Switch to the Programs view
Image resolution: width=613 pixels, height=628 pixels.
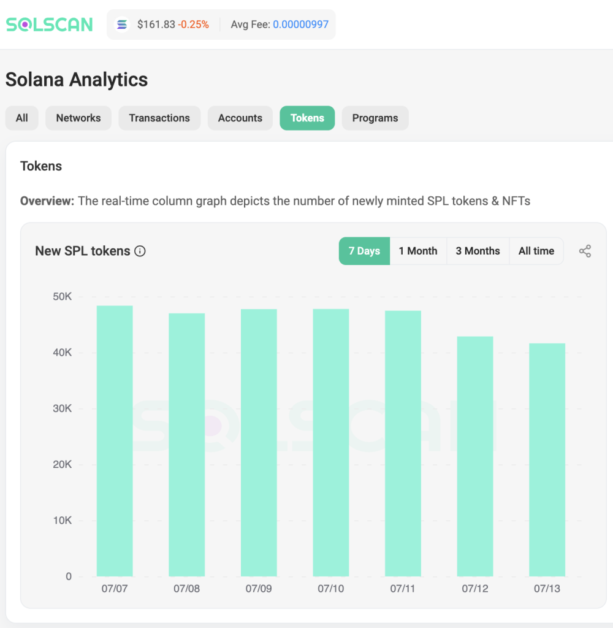tap(375, 118)
